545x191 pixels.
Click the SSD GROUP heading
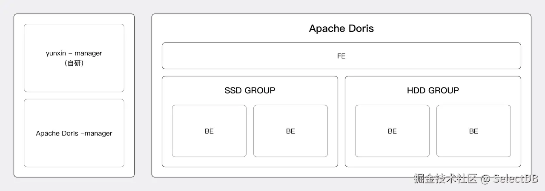[250, 90]
